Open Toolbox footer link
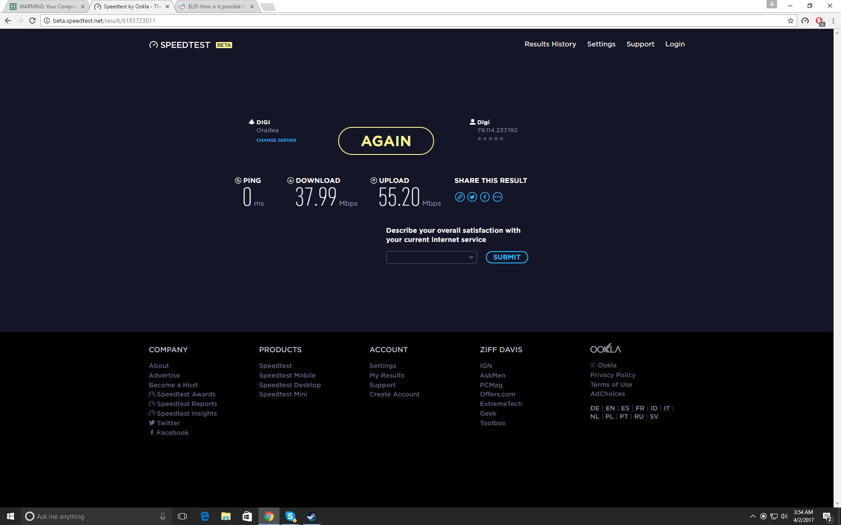Image resolution: width=841 pixels, height=525 pixels. (x=493, y=423)
